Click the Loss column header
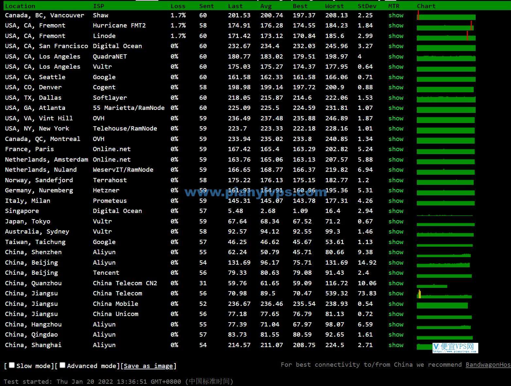The image size is (511, 386). 178,6
